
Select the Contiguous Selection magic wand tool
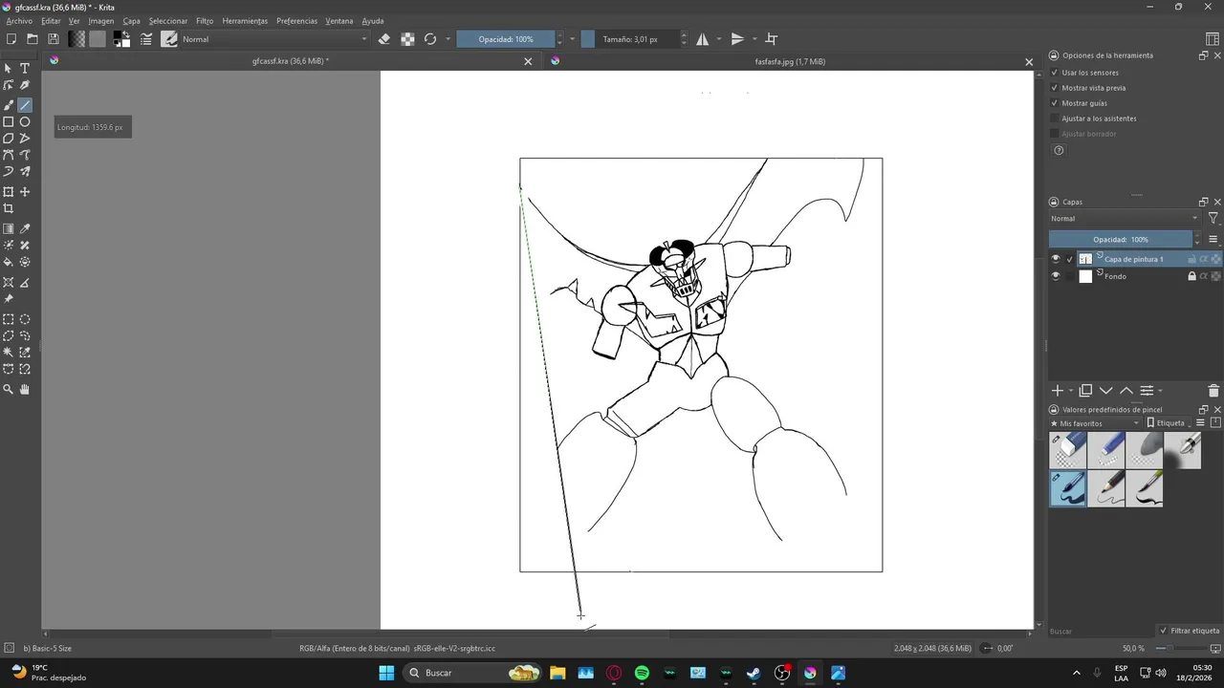coord(9,353)
